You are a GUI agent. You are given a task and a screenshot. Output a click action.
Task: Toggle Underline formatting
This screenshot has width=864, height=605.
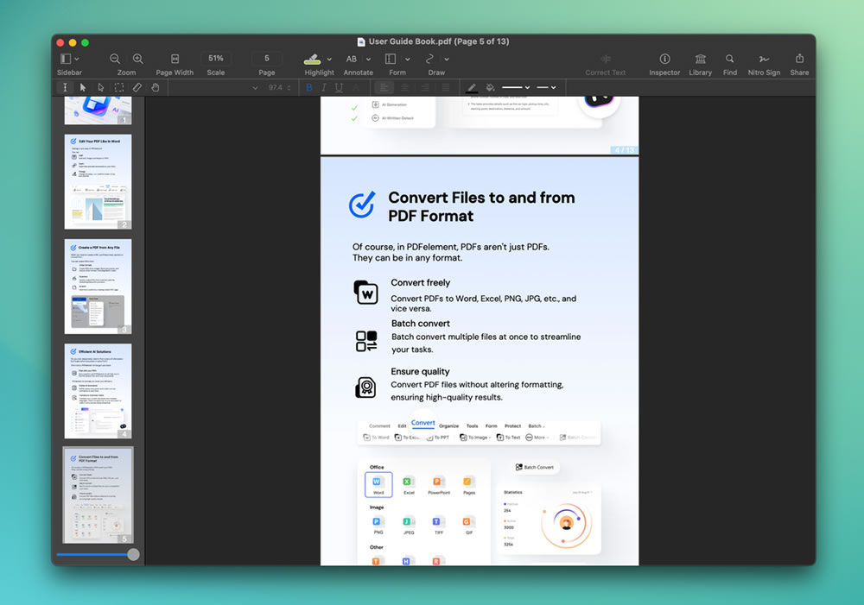pyautogui.click(x=339, y=87)
